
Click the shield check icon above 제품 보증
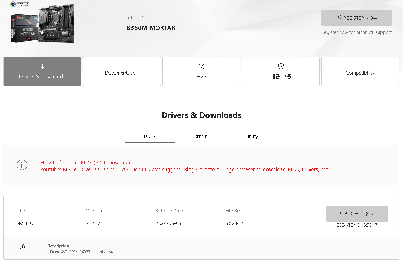click(281, 66)
